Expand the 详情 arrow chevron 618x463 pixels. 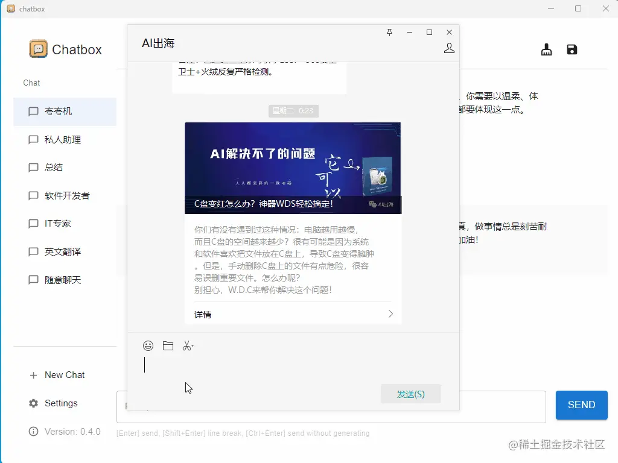point(390,313)
